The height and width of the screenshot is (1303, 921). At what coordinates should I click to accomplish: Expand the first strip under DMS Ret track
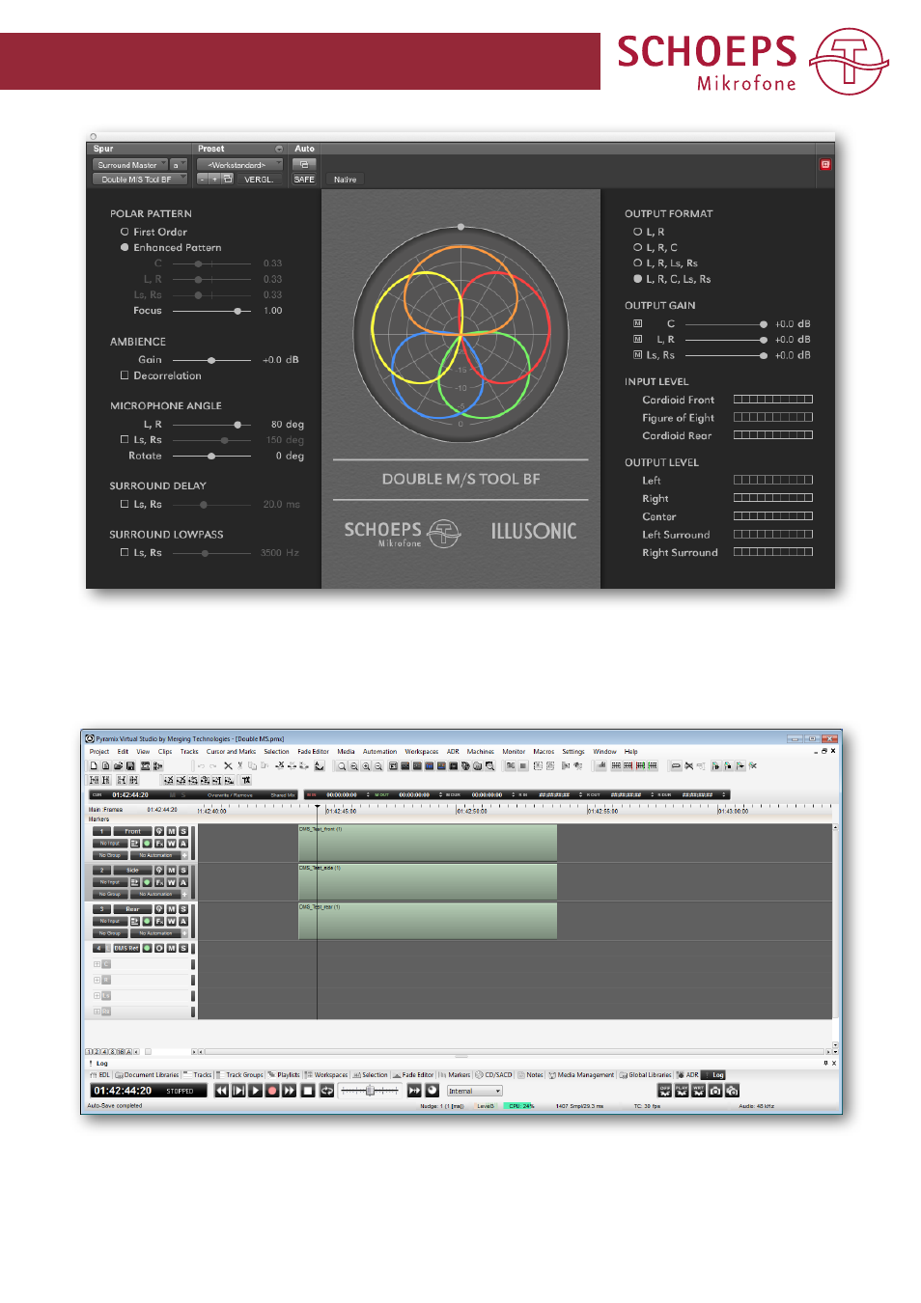(97, 964)
